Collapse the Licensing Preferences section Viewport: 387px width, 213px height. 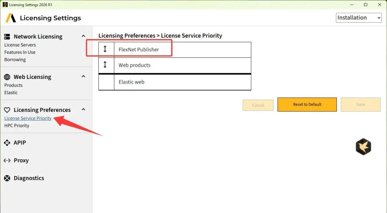[83, 109]
